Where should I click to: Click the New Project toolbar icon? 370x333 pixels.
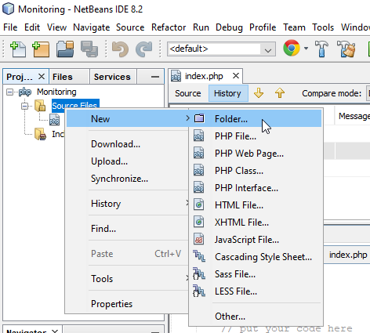coord(41,49)
